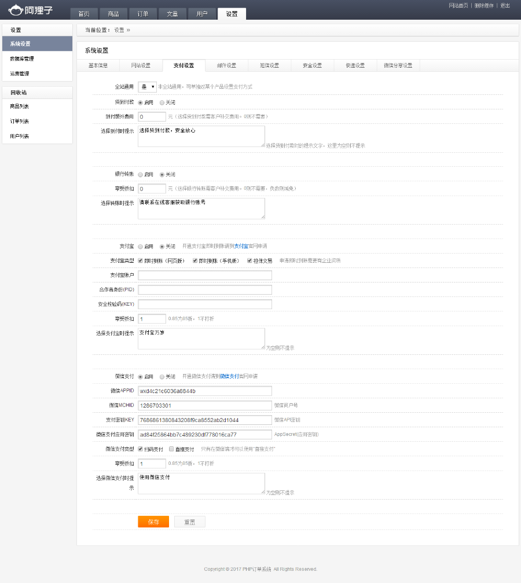Image resolution: width=521 pixels, height=583 pixels.
Task: Switch to the 微信分享设置 tab
Action: coord(398,65)
